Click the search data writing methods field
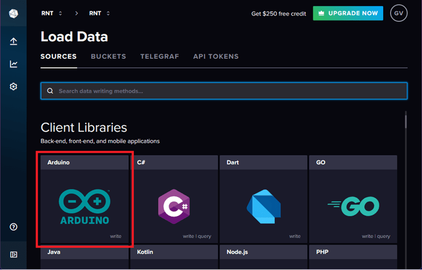The width and height of the screenshot is (422, 270). [224, 91]
